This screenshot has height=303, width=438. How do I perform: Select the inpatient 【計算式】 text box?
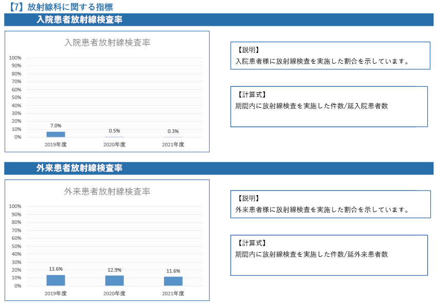[x=329, y=106]
